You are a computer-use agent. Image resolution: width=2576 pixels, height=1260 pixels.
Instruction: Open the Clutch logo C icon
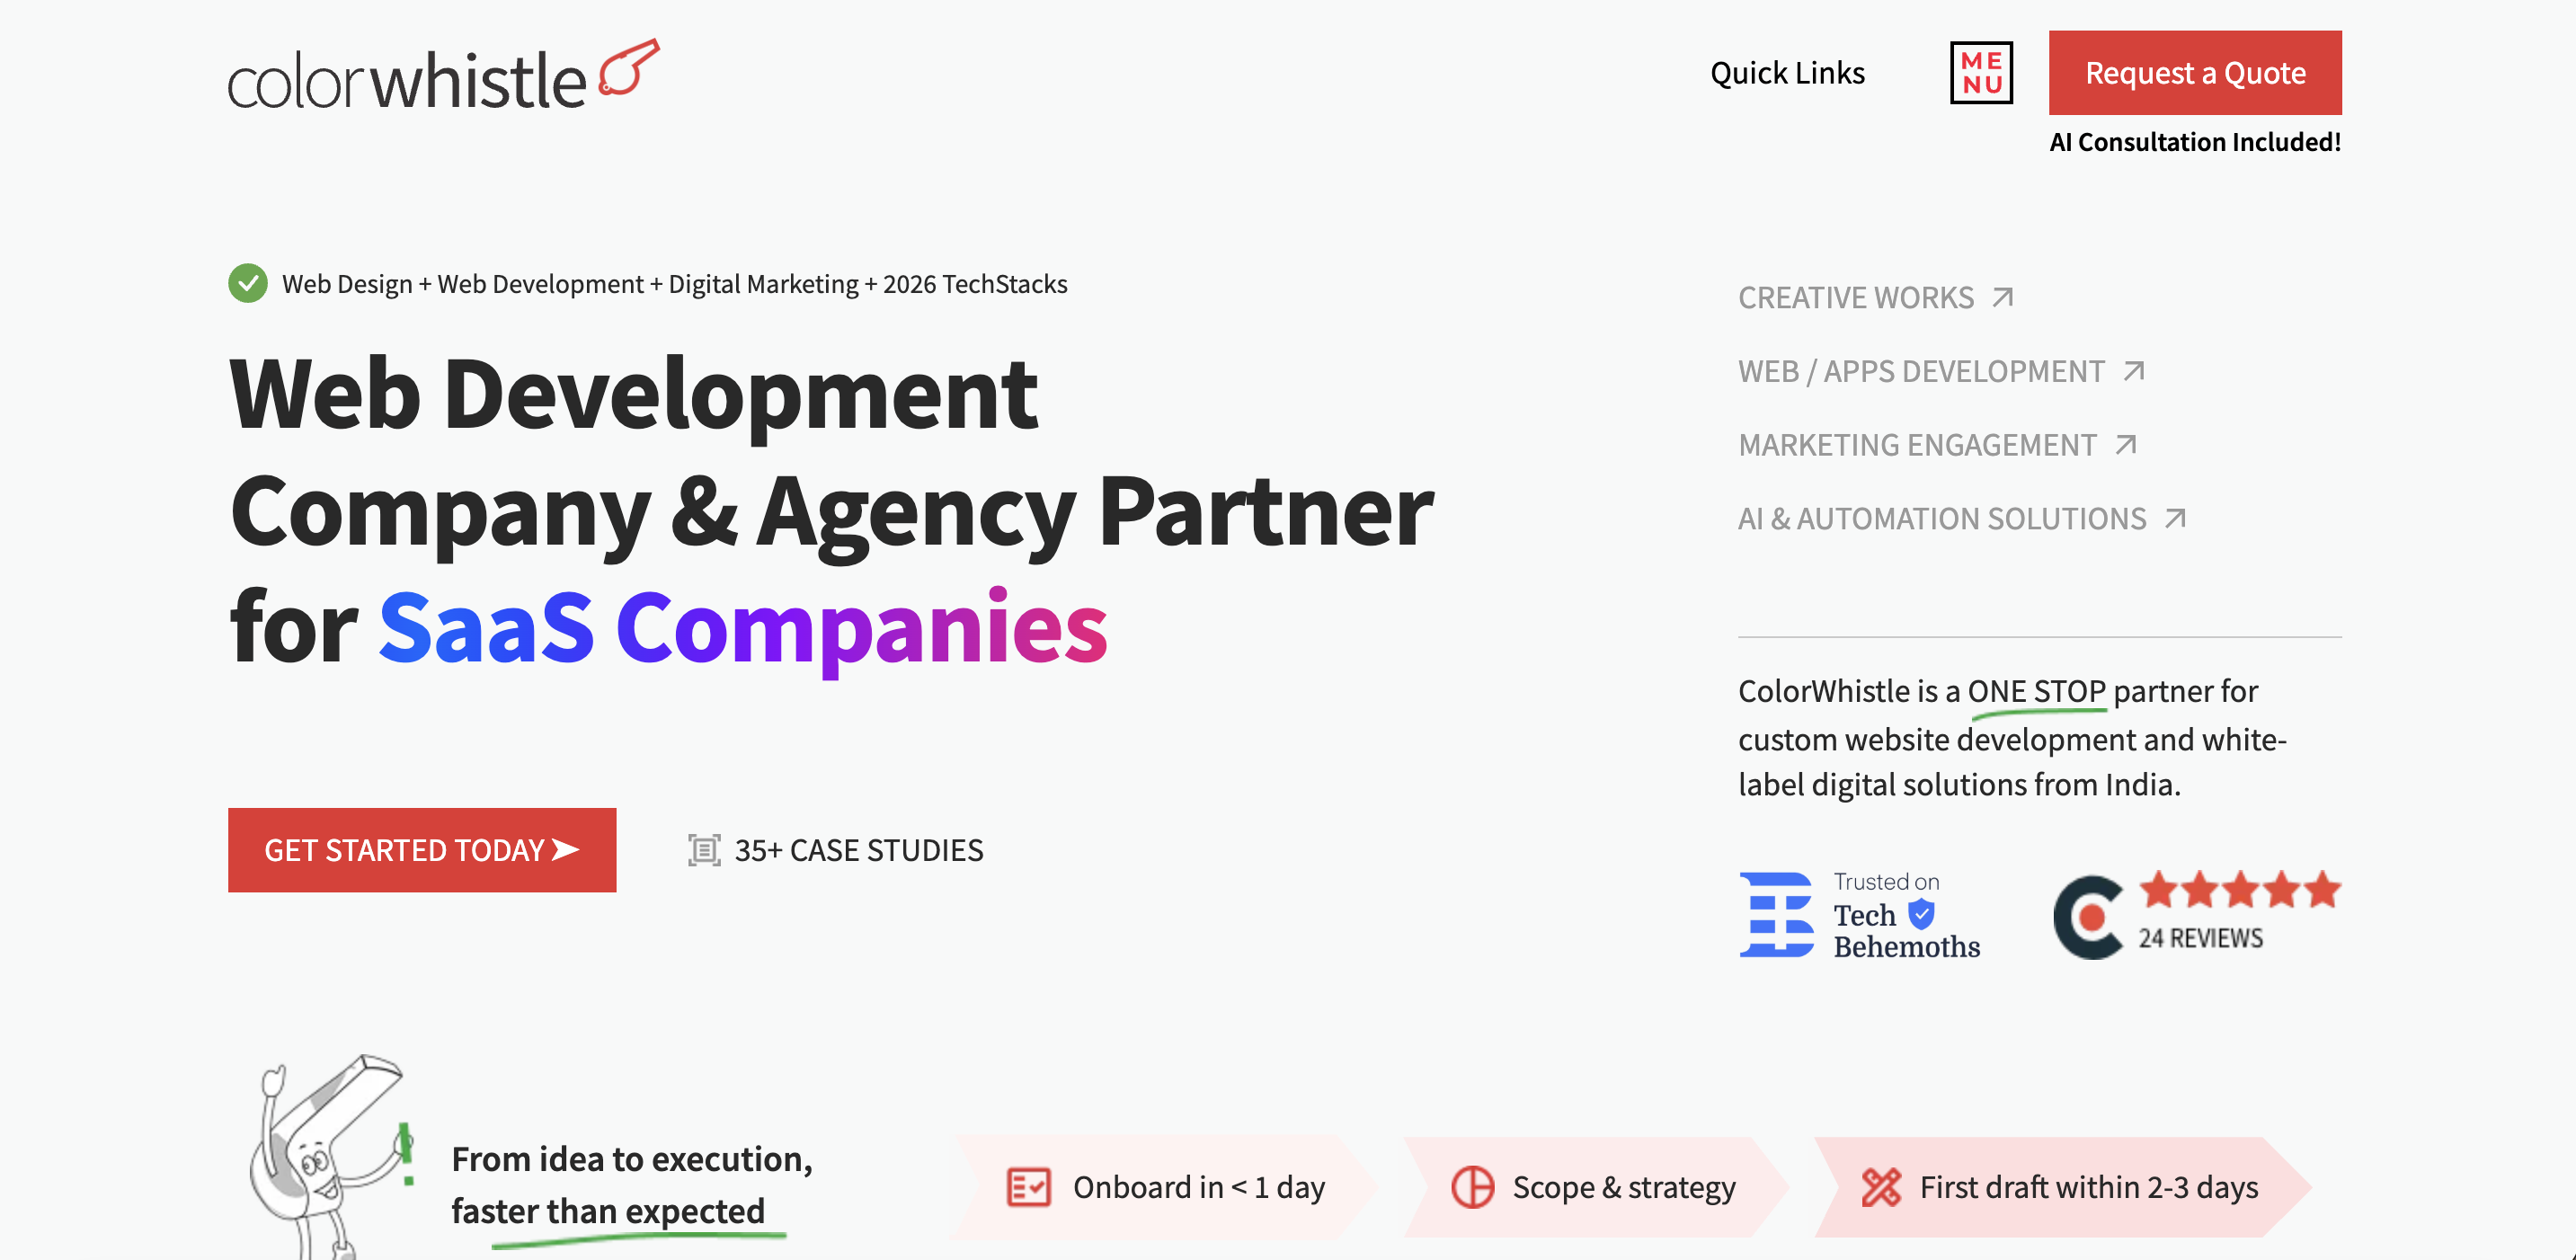pos(2088,917)
